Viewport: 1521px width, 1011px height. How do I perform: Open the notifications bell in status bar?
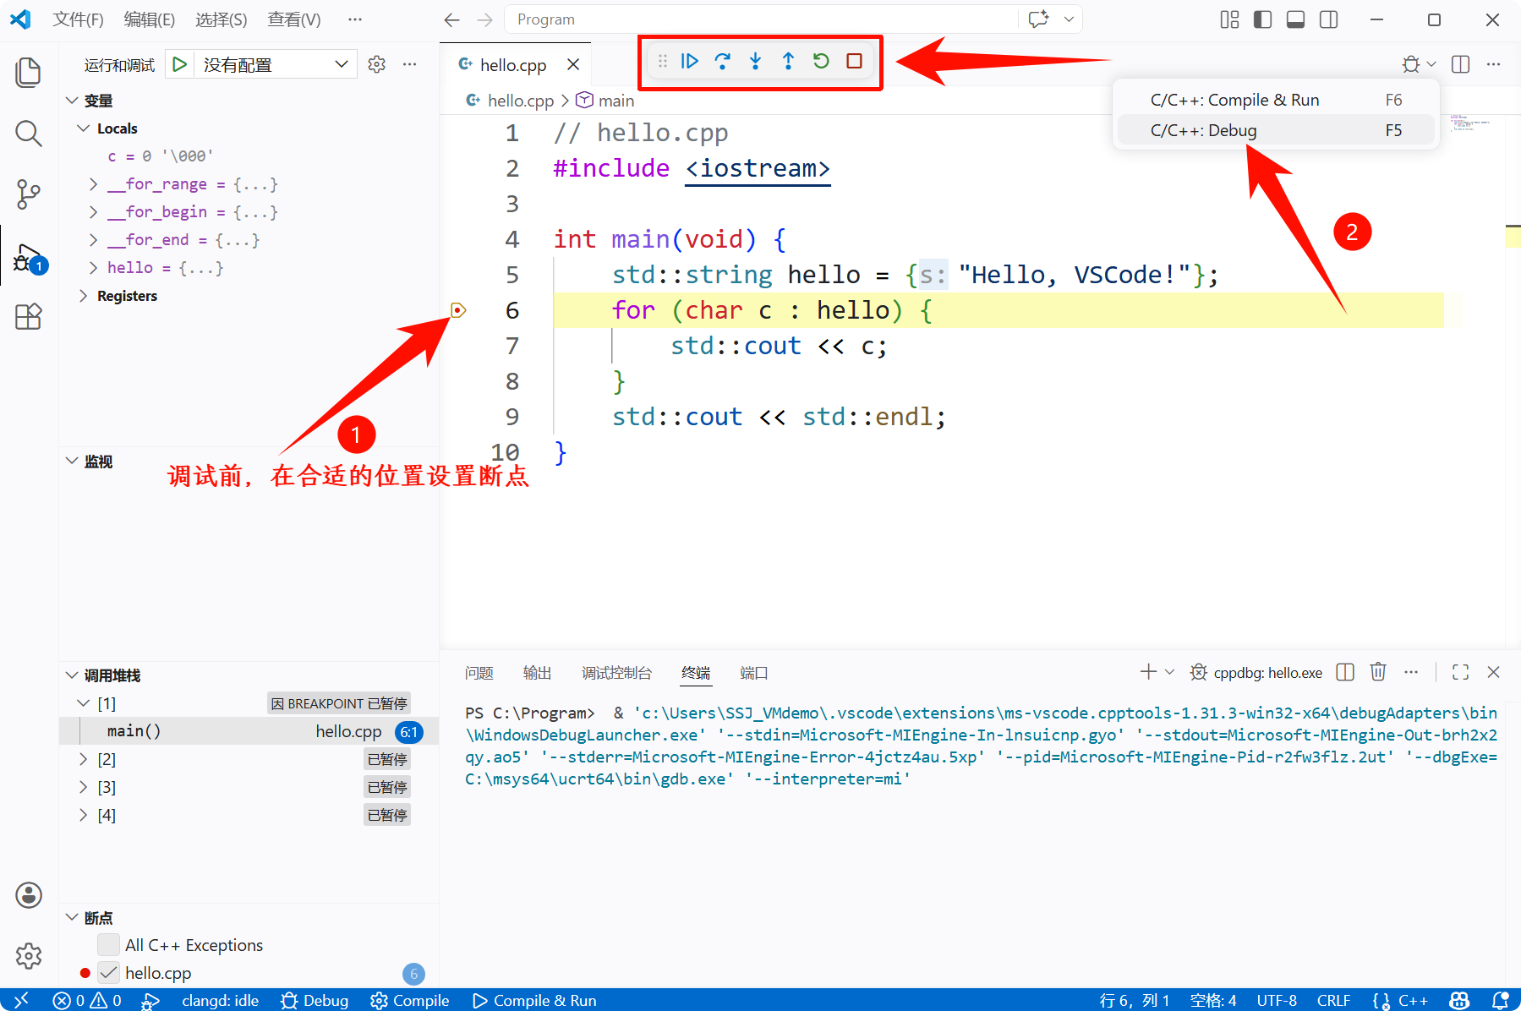[x=1501, y=1000]
